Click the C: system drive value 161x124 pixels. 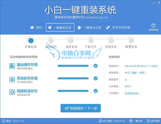[x=126, y=80]
